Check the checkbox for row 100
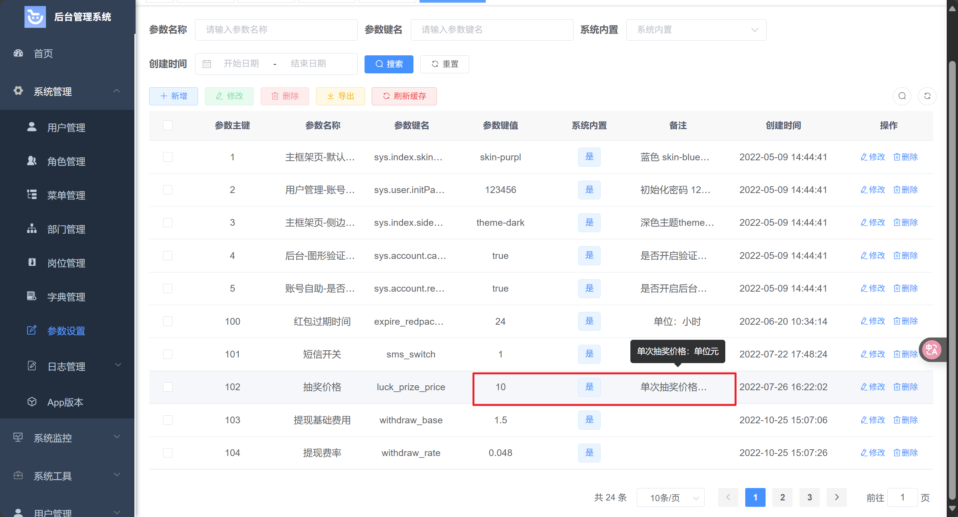The width and height of the screenshot is (958, 517). pos(168,321)
